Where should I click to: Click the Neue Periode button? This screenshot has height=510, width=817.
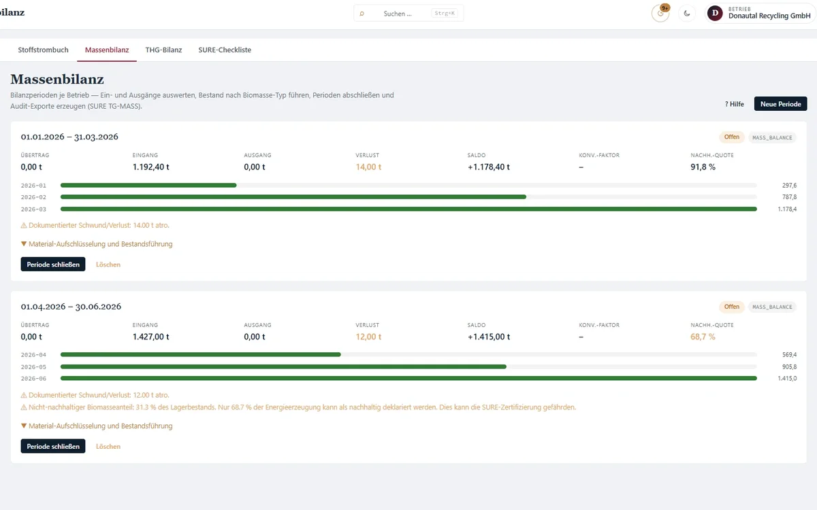(x=781, y=104)
